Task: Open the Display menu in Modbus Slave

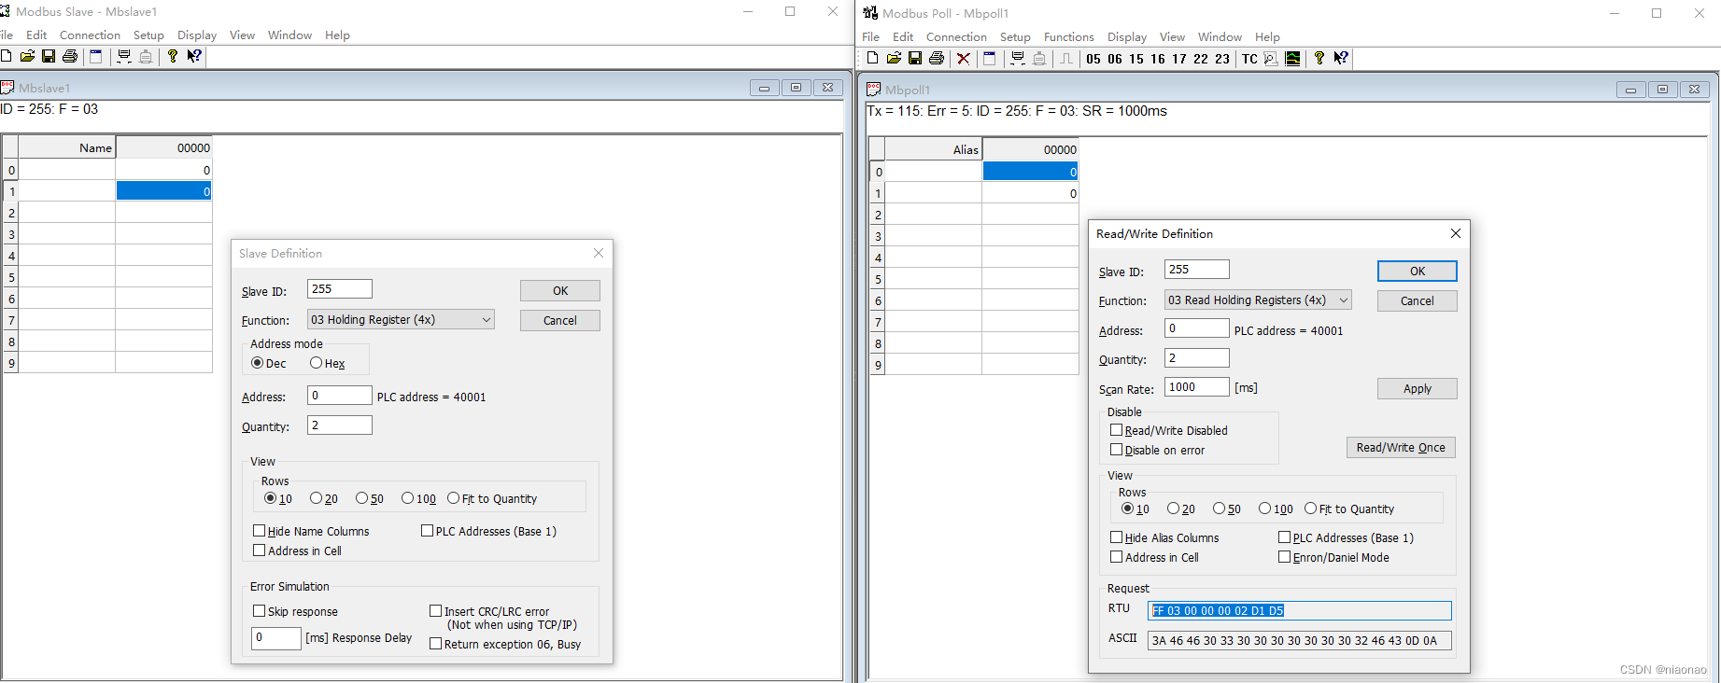Action: point(197,35)
